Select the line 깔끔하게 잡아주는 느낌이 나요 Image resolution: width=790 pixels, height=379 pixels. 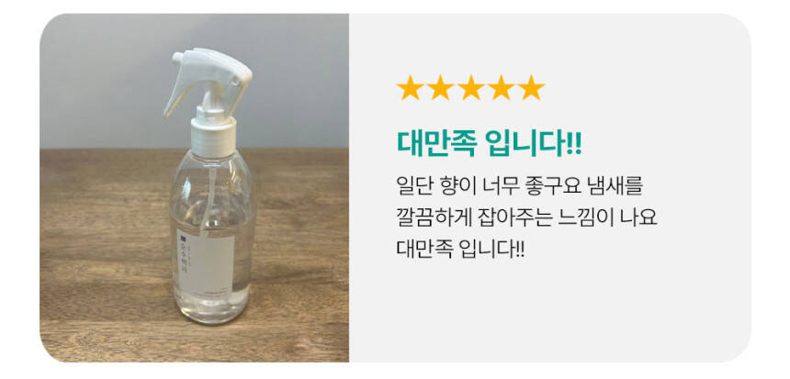(527, 218)
